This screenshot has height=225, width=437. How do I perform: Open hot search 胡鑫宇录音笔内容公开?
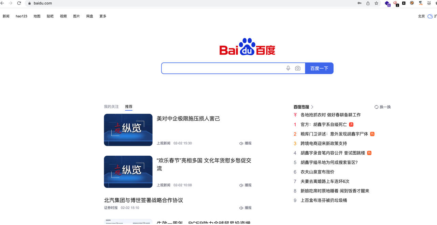333,153
